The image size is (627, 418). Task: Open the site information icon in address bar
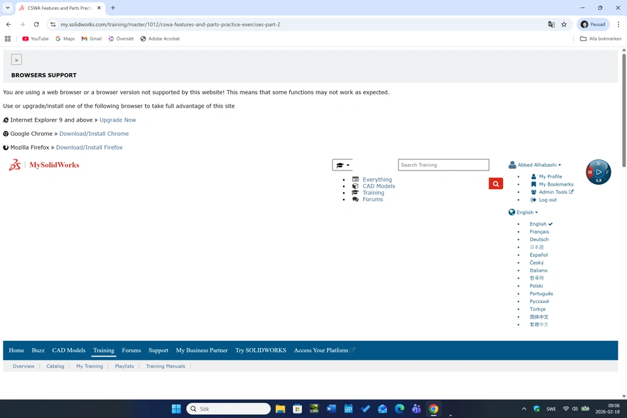[53, 24]
